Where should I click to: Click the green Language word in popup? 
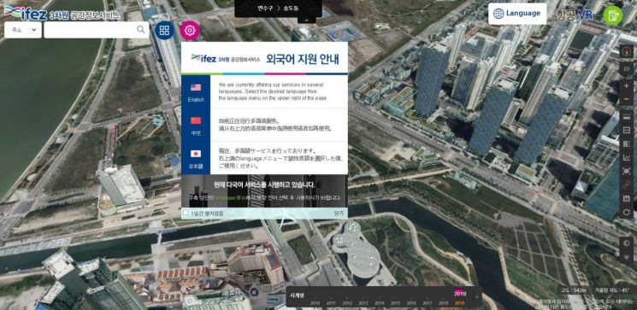[x=224, y=198]
